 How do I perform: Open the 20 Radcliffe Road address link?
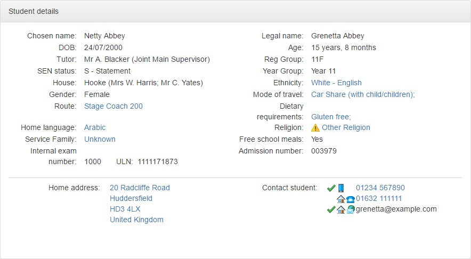click(140, 188)
